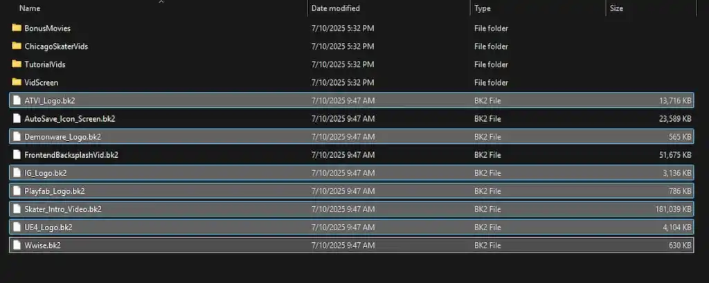Sort files by the Name column
Viewport: 709px width, 283px height.
30,8
